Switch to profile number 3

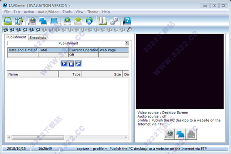pyautogui.click(x=18, y=30)
